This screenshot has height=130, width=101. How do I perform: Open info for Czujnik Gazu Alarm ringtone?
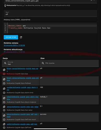pyautogui.click(x=4, y=102)
